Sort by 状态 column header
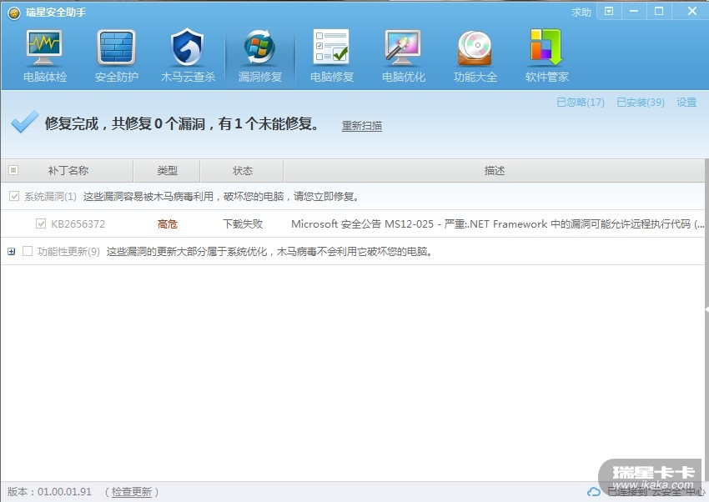Image resolution: width=709 pixels, height=502 pixels. coord(243,170)
